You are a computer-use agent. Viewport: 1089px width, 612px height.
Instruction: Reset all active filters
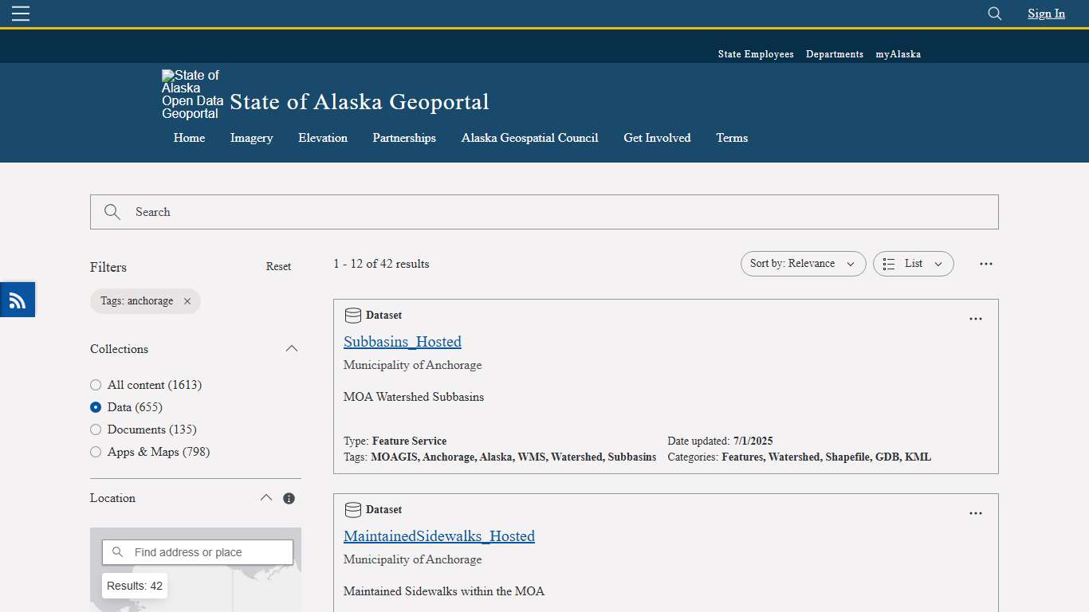(x=278, y=266)
